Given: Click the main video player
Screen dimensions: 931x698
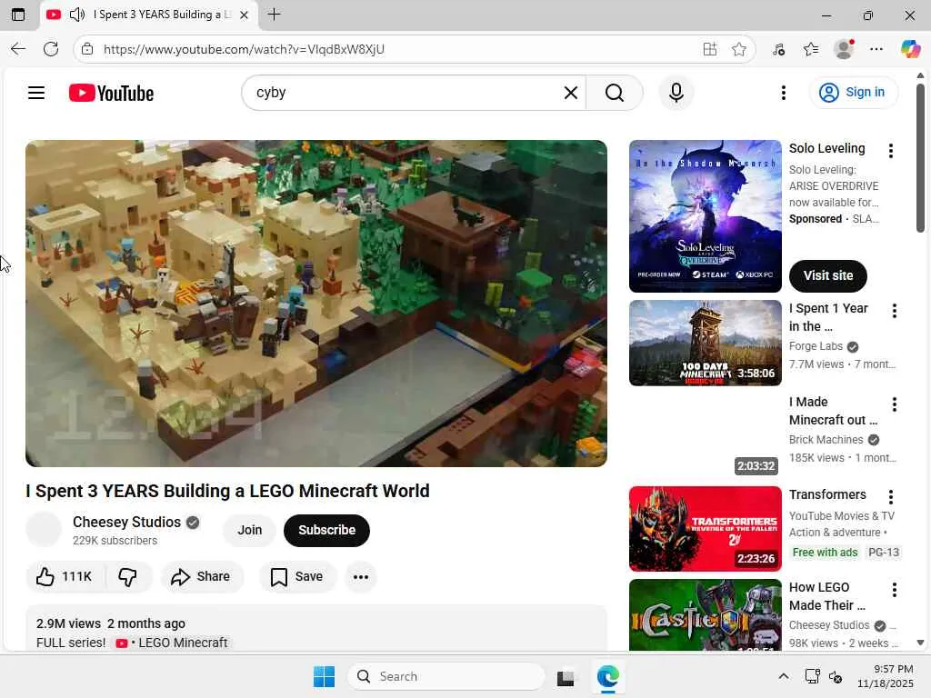Looking at the screenshot, I should (x=315, y=304).
